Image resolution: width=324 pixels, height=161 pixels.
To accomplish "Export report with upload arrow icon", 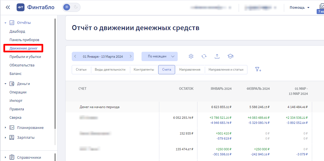I will (217, 56).
